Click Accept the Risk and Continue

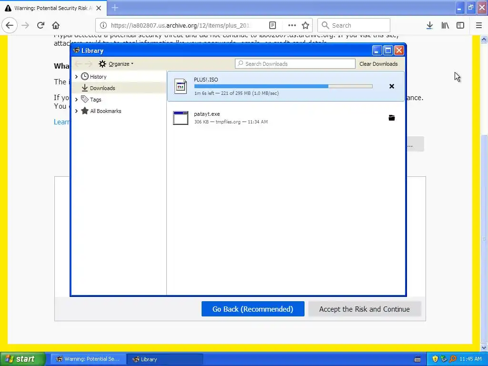pyautogui.click(x=365, y=309)
